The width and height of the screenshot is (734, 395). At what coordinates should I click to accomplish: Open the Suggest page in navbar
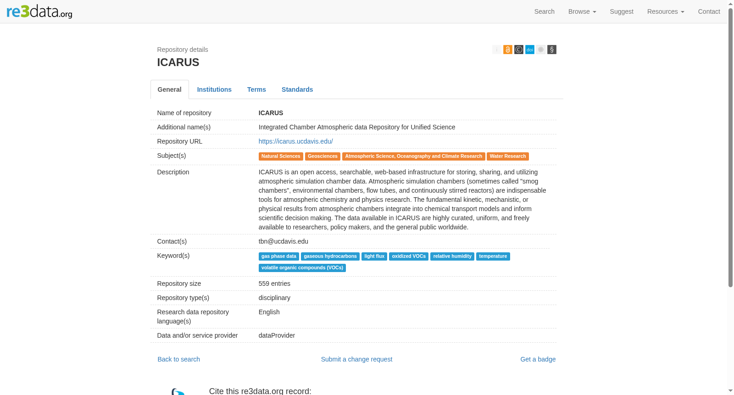point(622,11)
